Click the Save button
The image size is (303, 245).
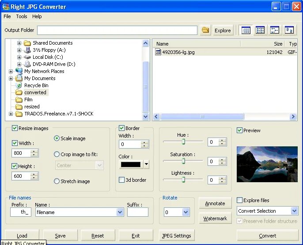(60, 236)
